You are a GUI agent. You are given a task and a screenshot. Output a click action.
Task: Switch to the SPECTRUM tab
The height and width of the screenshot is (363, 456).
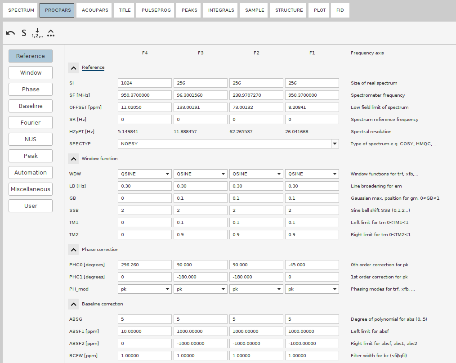(x=20, y=10)
